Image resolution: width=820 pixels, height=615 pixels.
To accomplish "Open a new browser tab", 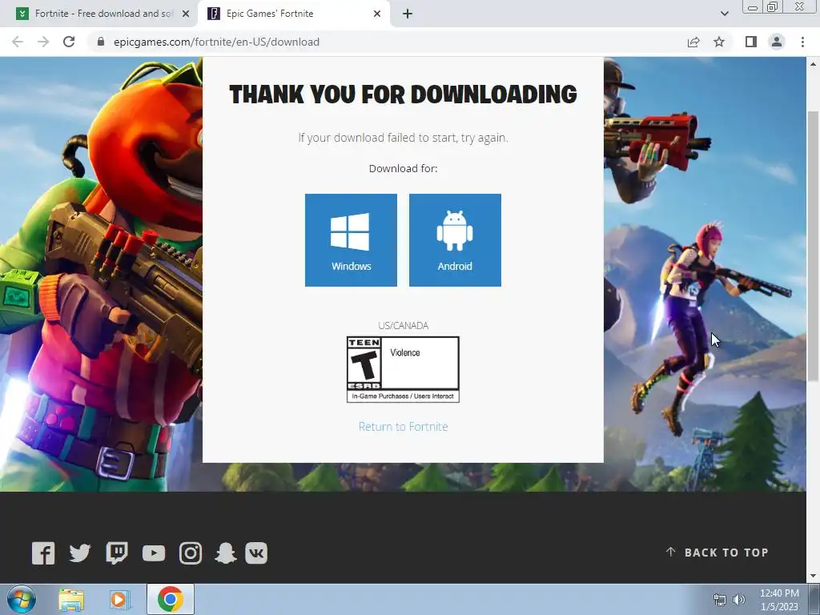I will pos(408,14).
